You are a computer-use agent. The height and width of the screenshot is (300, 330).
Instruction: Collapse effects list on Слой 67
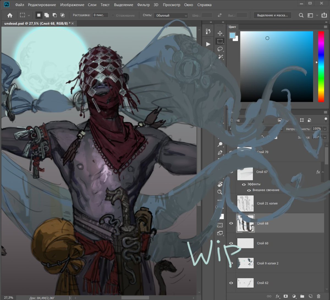323,172
